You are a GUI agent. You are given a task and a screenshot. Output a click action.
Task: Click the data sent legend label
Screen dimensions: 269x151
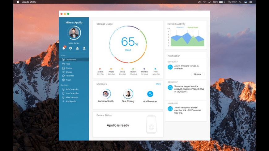pos(180,27)
